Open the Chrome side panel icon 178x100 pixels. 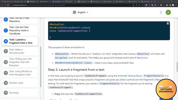(x=170, y=5)
